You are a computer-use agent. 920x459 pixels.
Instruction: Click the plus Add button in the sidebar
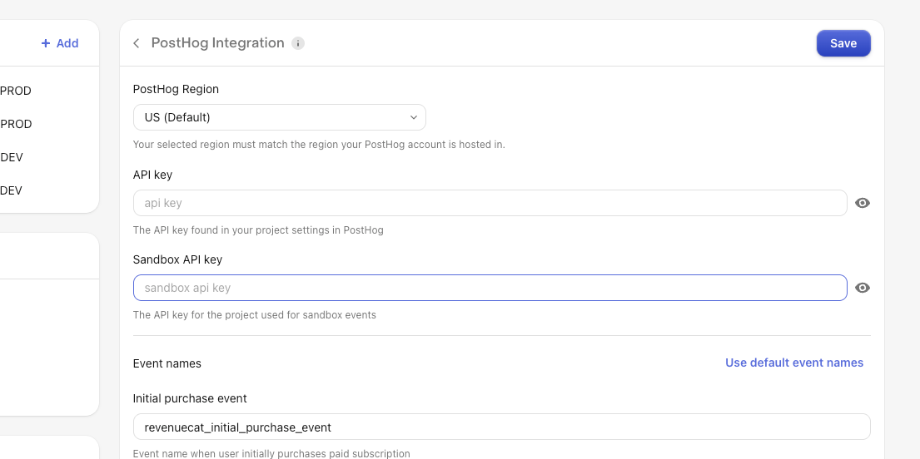pyautogui.click(x=60, y=43)
